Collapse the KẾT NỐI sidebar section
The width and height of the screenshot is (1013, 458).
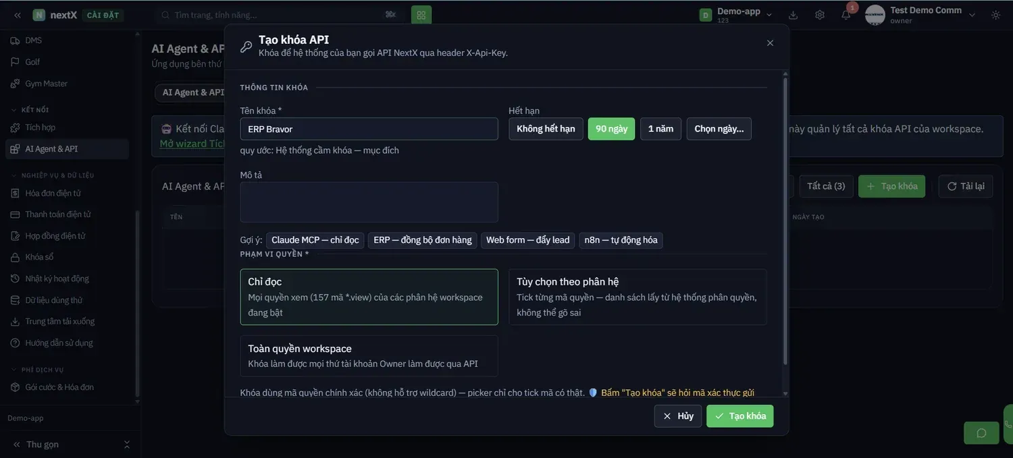pos(30,110)
